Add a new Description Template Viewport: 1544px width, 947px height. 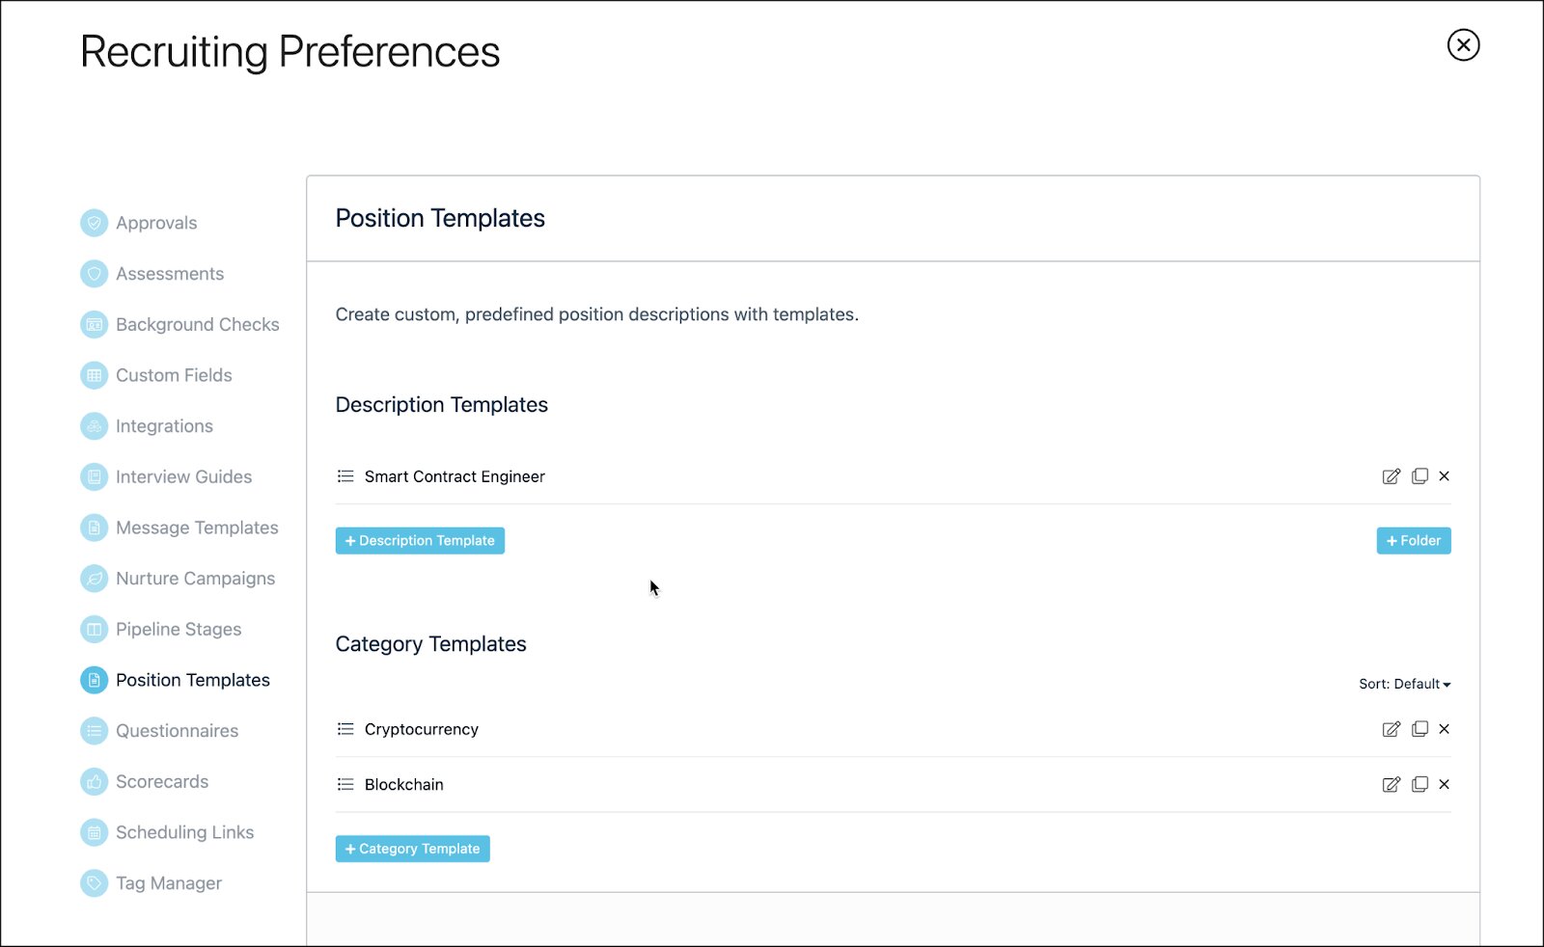click(420, 541)
